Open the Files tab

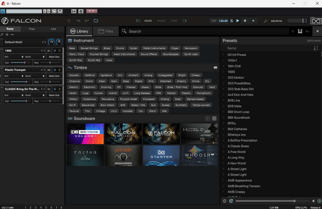tap(106, 31)
